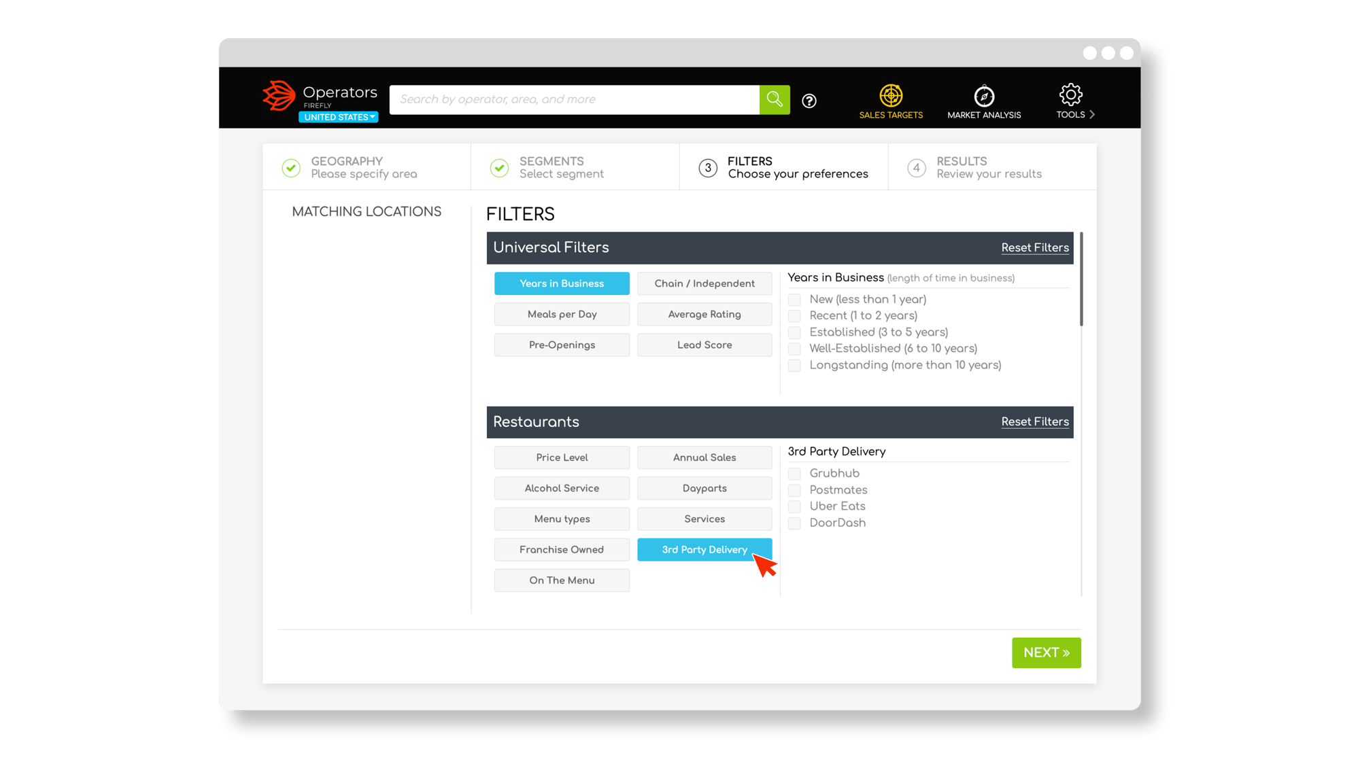The width and height of the screenshot is (1360, 764).
Task: Open Sales Targets target icon
Action: click(891, 96)
